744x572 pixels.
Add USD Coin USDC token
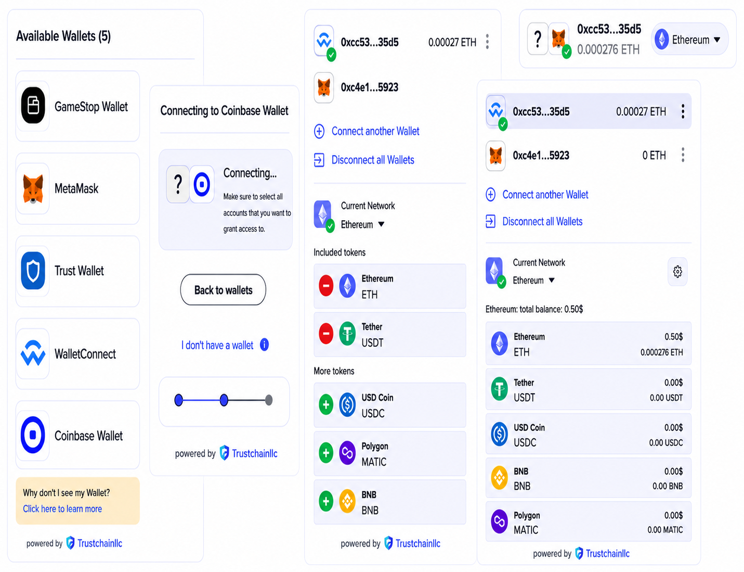pos(326,405)
